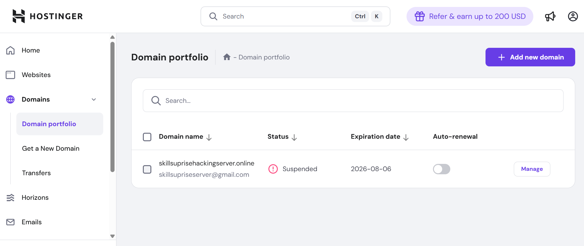Click the Hostinger logo icon
Screen dimensions: 584x246
[19, 16]
